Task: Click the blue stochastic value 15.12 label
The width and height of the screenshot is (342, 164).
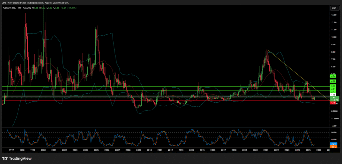Action: point(333,144)
